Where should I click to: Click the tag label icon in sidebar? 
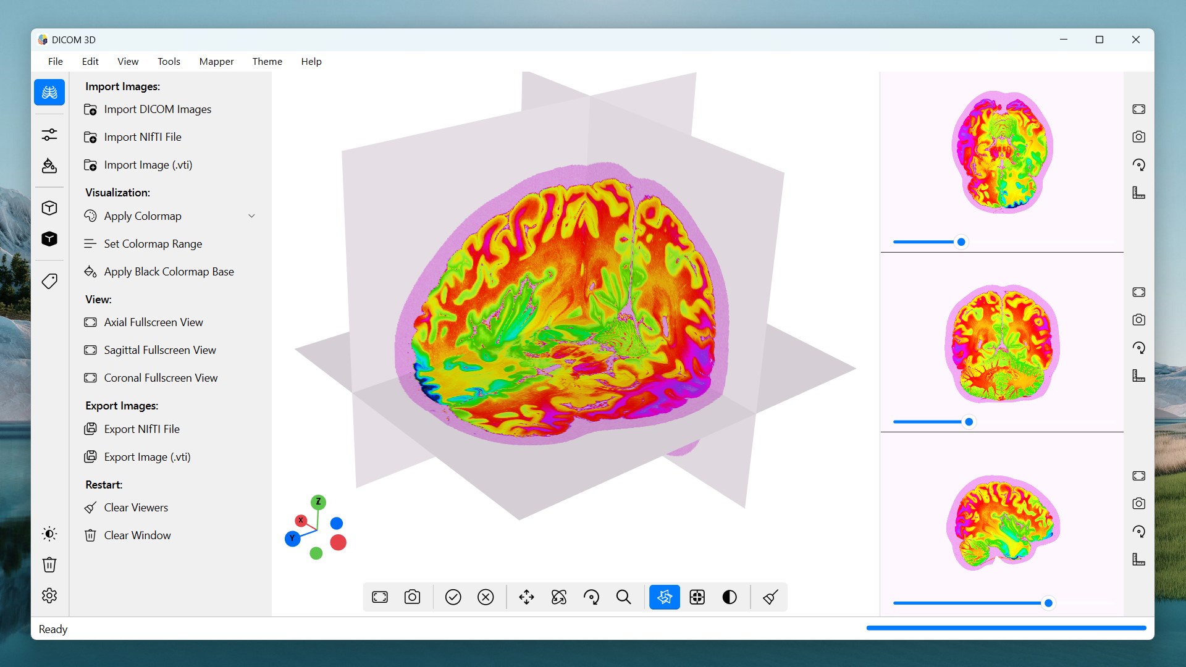pyautogui.click(x=49, y=282)
